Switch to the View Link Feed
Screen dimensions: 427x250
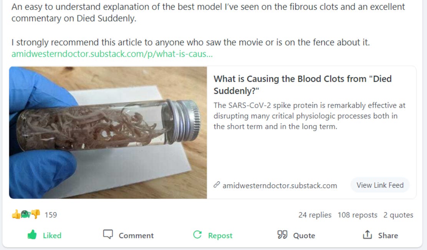380,185
